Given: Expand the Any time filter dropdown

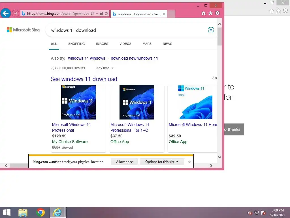Looking at the screenshot, I should click(x=105, y=68).
